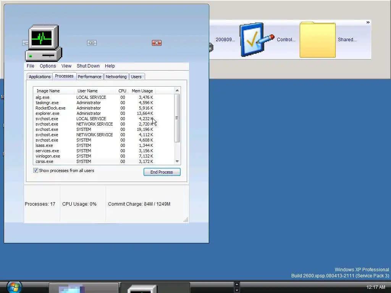Sort by User Name column header

[95, 91]
